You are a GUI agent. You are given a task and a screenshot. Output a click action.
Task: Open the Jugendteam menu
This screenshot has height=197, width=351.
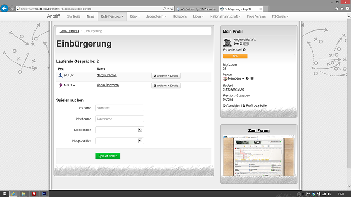tap(156, 16)
